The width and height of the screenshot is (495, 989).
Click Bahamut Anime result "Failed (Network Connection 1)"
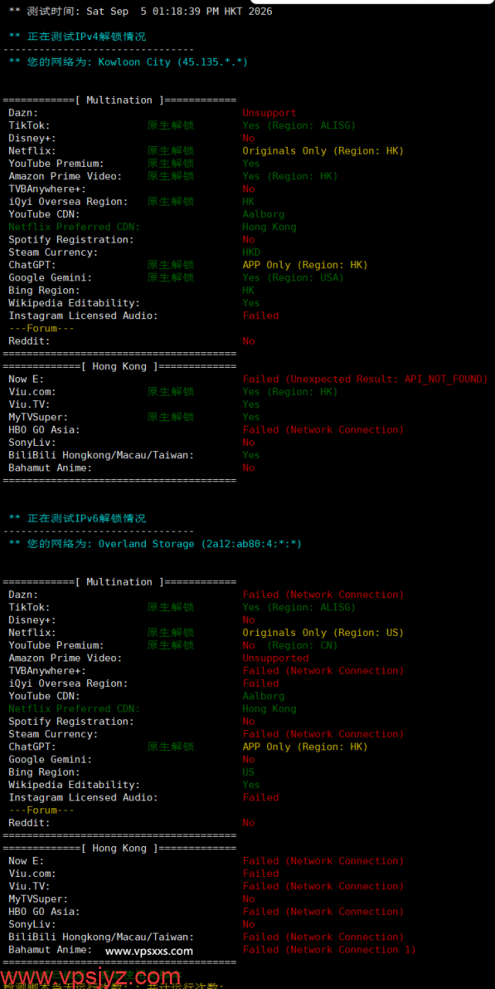tap(329, 950)
